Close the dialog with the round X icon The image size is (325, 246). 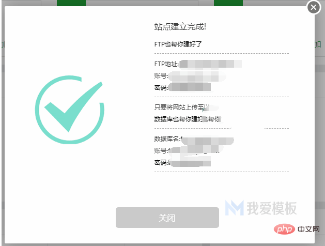314,7
